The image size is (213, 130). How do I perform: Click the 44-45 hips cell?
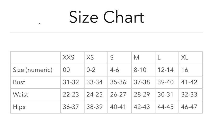[165, 107]
